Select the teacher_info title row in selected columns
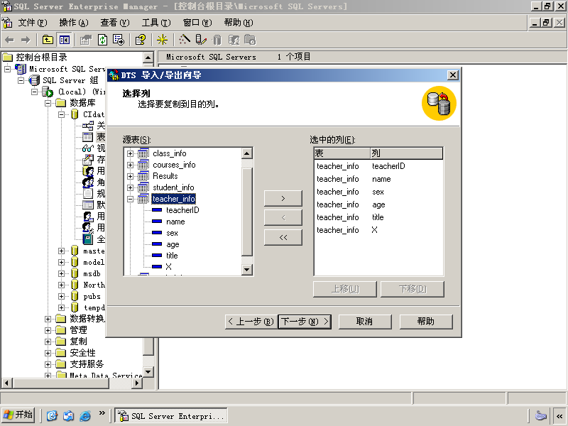The width and height of the screenshot is (568, 426). [378, 217]
